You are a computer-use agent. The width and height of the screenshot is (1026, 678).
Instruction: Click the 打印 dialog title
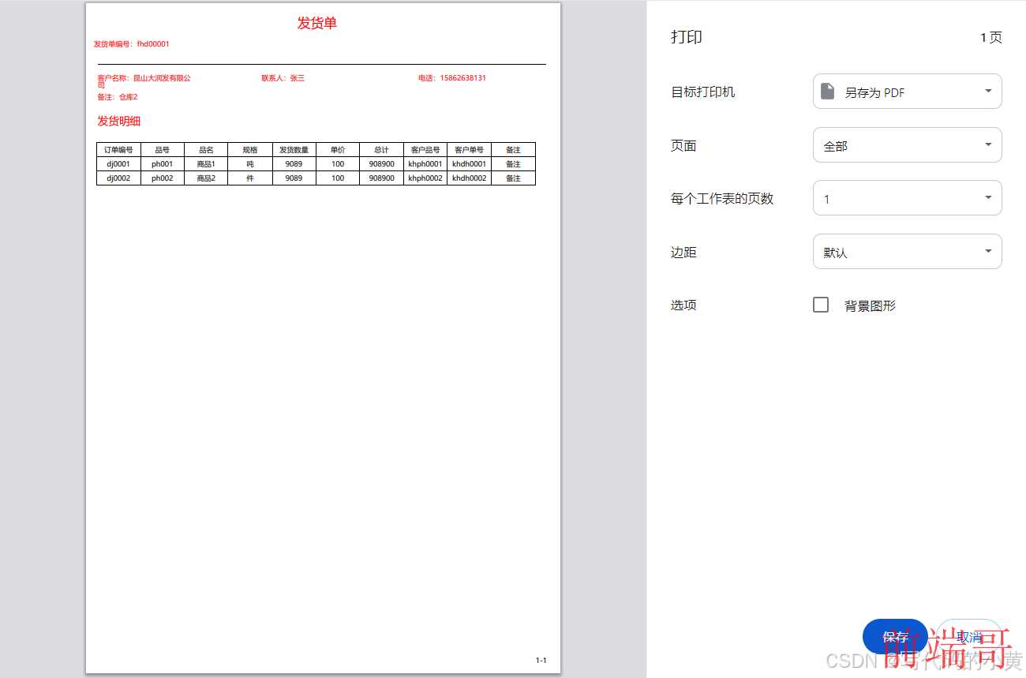coord(686,37)
